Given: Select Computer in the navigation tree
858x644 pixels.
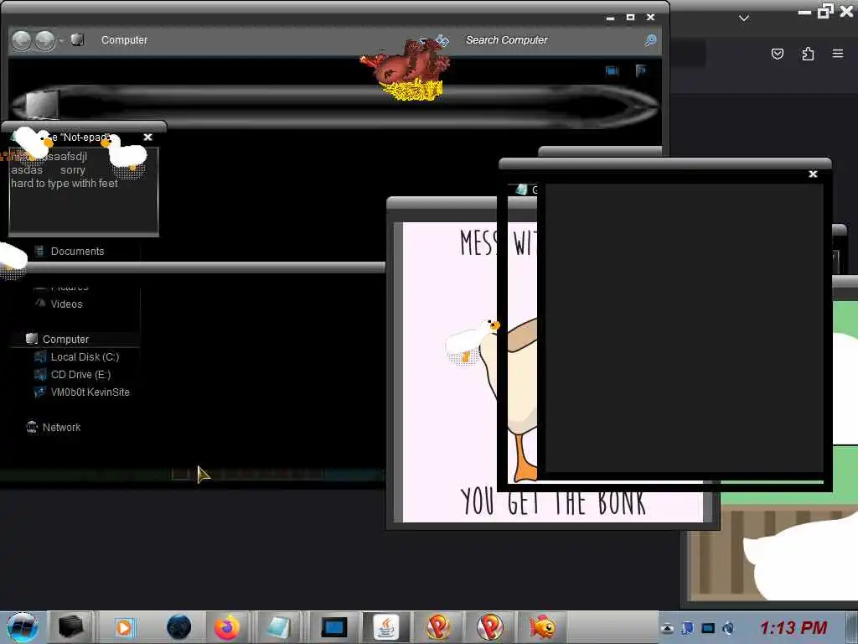Looking at the screenshot, I should point(65,339).
